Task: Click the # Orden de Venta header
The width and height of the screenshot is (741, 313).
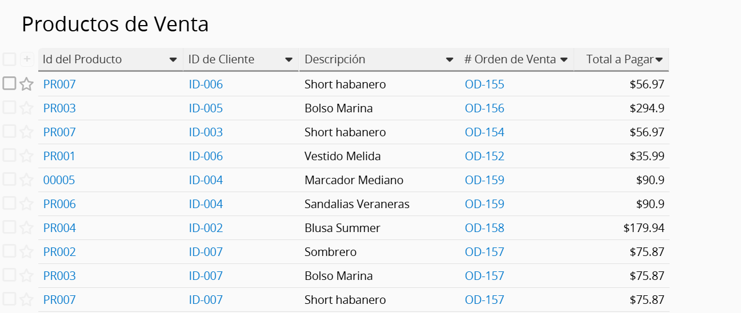Action: point(510,59)
